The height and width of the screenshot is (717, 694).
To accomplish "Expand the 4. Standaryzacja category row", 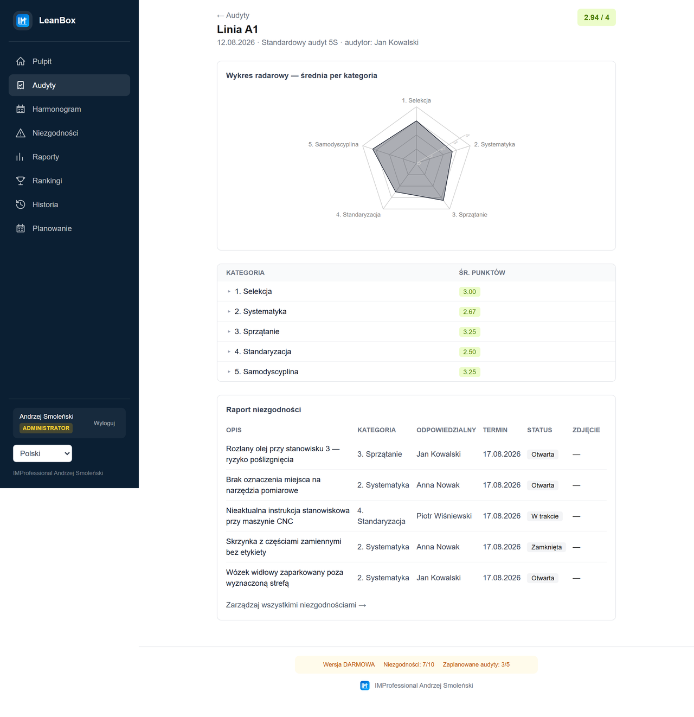I will (x=416, y=351).
